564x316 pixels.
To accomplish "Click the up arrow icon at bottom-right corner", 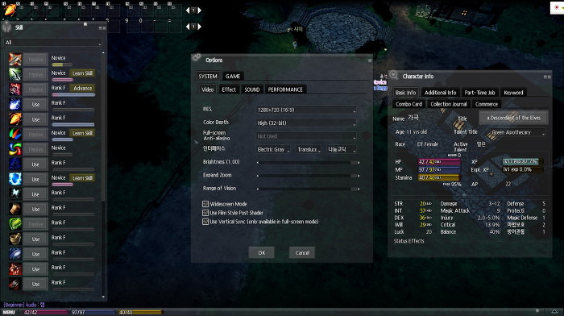I will 554,311.
